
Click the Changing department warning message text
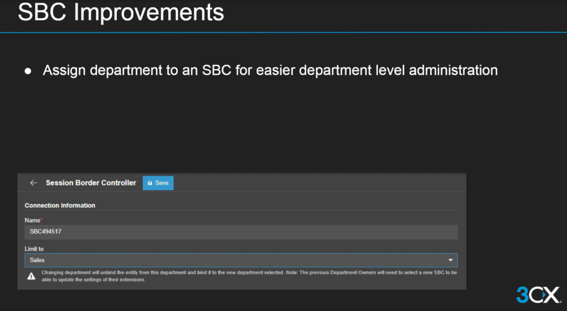221,273
